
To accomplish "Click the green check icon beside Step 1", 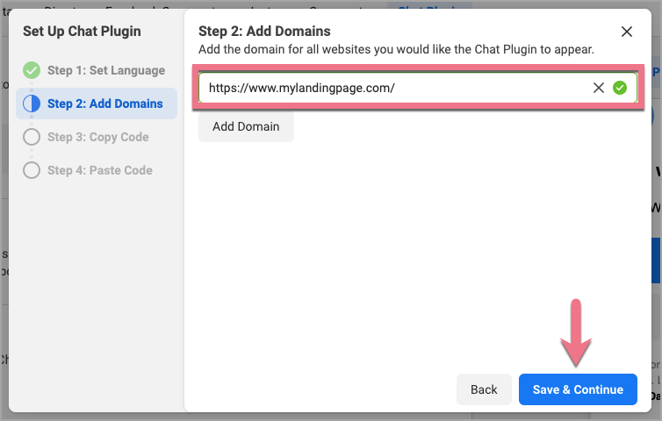I will (32, 70).
